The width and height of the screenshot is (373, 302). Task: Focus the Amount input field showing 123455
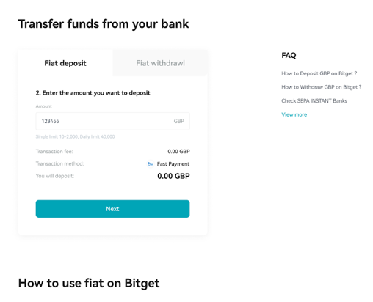[112, 121]
